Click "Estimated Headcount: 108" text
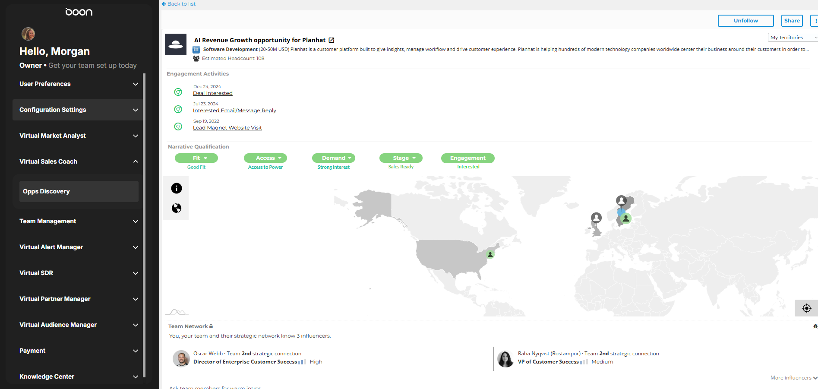 coord(233,58)
